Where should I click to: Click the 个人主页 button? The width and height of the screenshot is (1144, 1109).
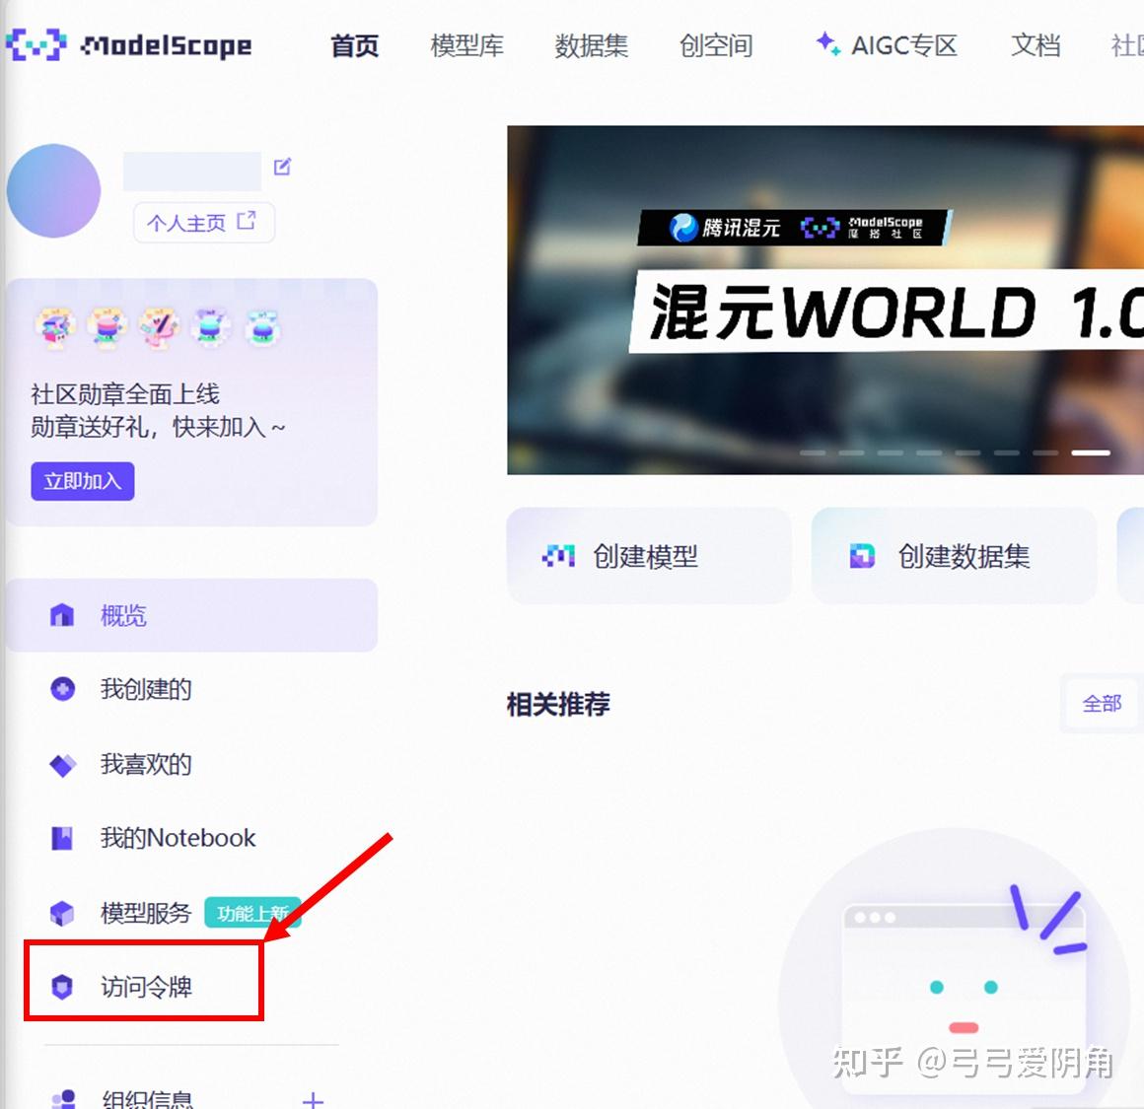point(203,223)
